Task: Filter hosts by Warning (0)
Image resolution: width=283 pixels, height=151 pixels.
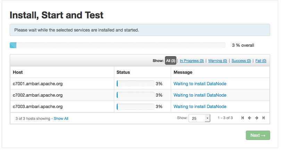Action: [x=217, y=61]
